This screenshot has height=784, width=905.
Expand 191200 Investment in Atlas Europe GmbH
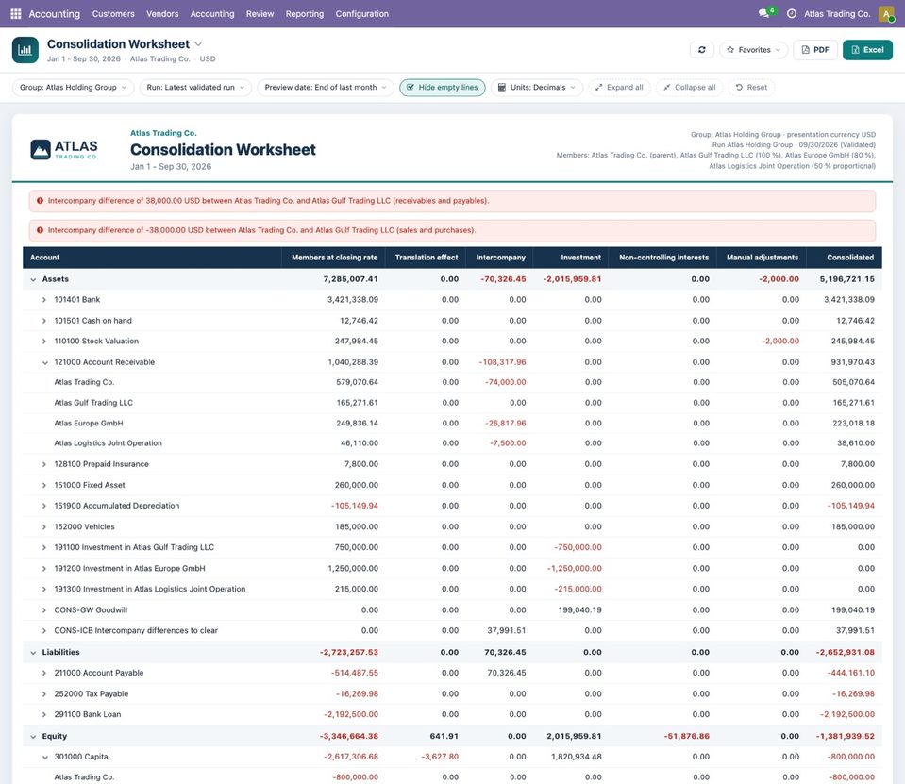(x=43, y=569)
